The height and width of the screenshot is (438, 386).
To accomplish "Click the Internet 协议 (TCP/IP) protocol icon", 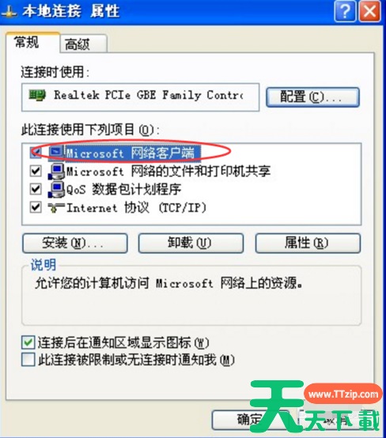I will click(56, 208).
